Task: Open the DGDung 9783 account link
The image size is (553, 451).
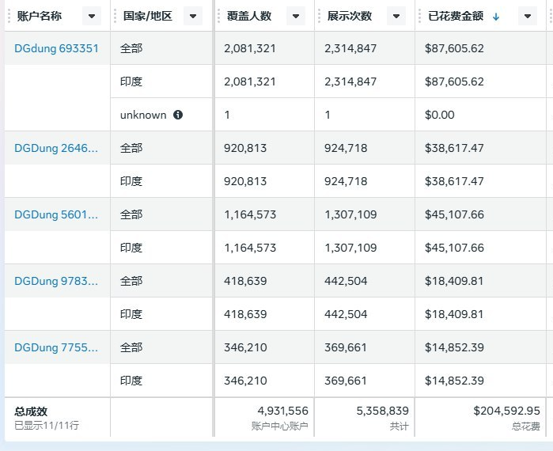Action: [56, 281]
